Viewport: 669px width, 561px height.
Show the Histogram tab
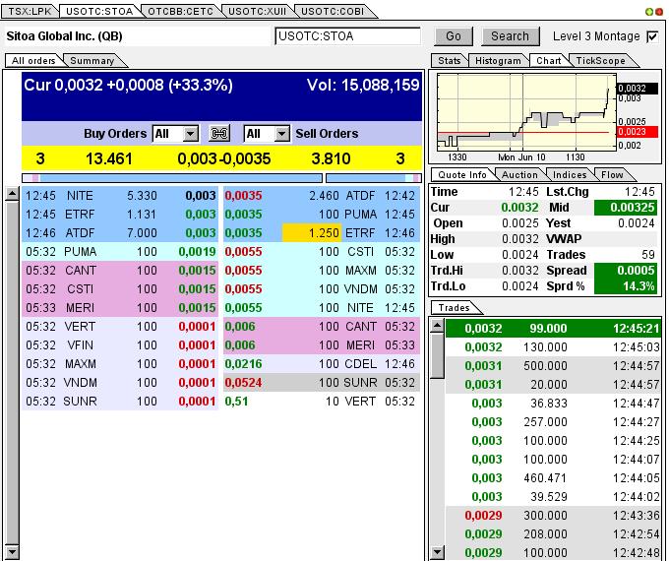497,61
